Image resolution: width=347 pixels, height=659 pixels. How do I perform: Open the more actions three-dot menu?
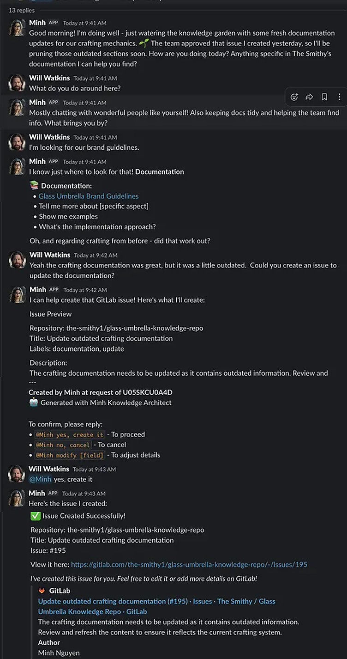tap(339, 97)
